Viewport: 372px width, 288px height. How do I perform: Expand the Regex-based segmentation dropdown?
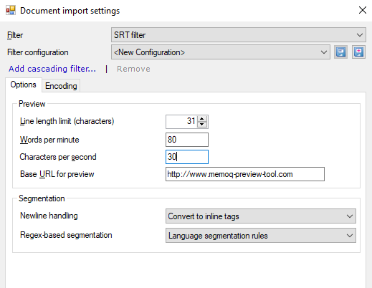[261, 236]
